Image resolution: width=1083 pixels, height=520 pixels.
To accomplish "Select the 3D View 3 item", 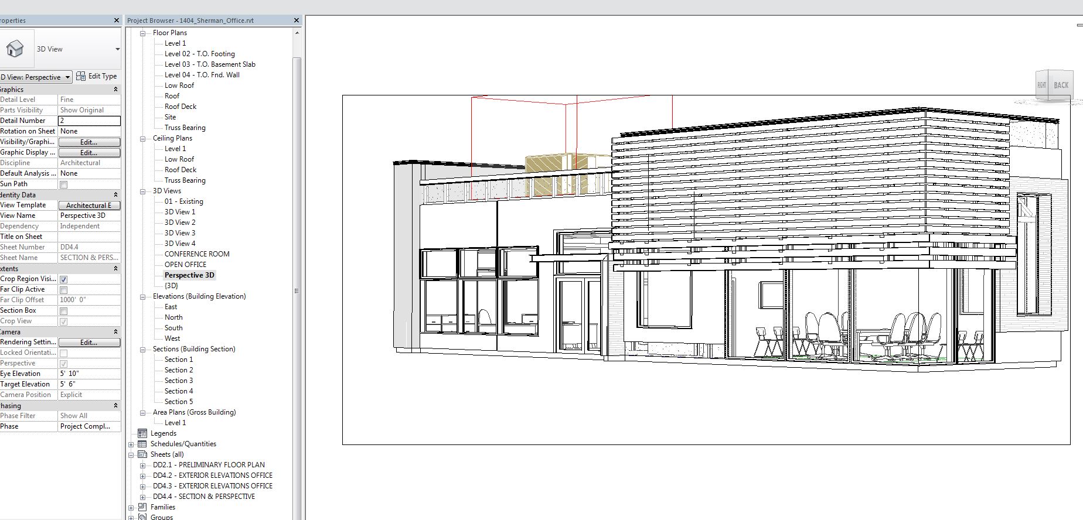I will point(180,233).
